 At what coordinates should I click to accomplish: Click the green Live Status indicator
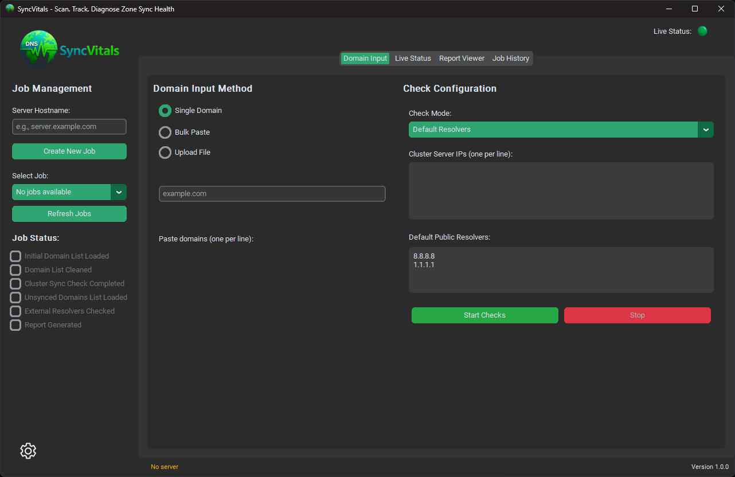click(702, 31)
